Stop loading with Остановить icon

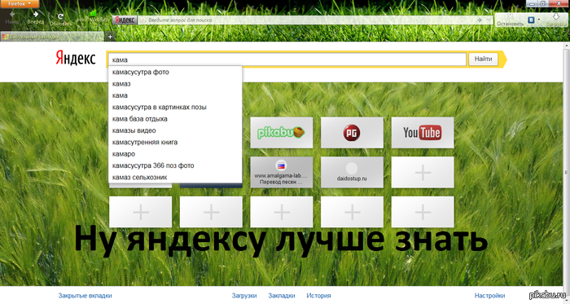(x=510, y=16)
